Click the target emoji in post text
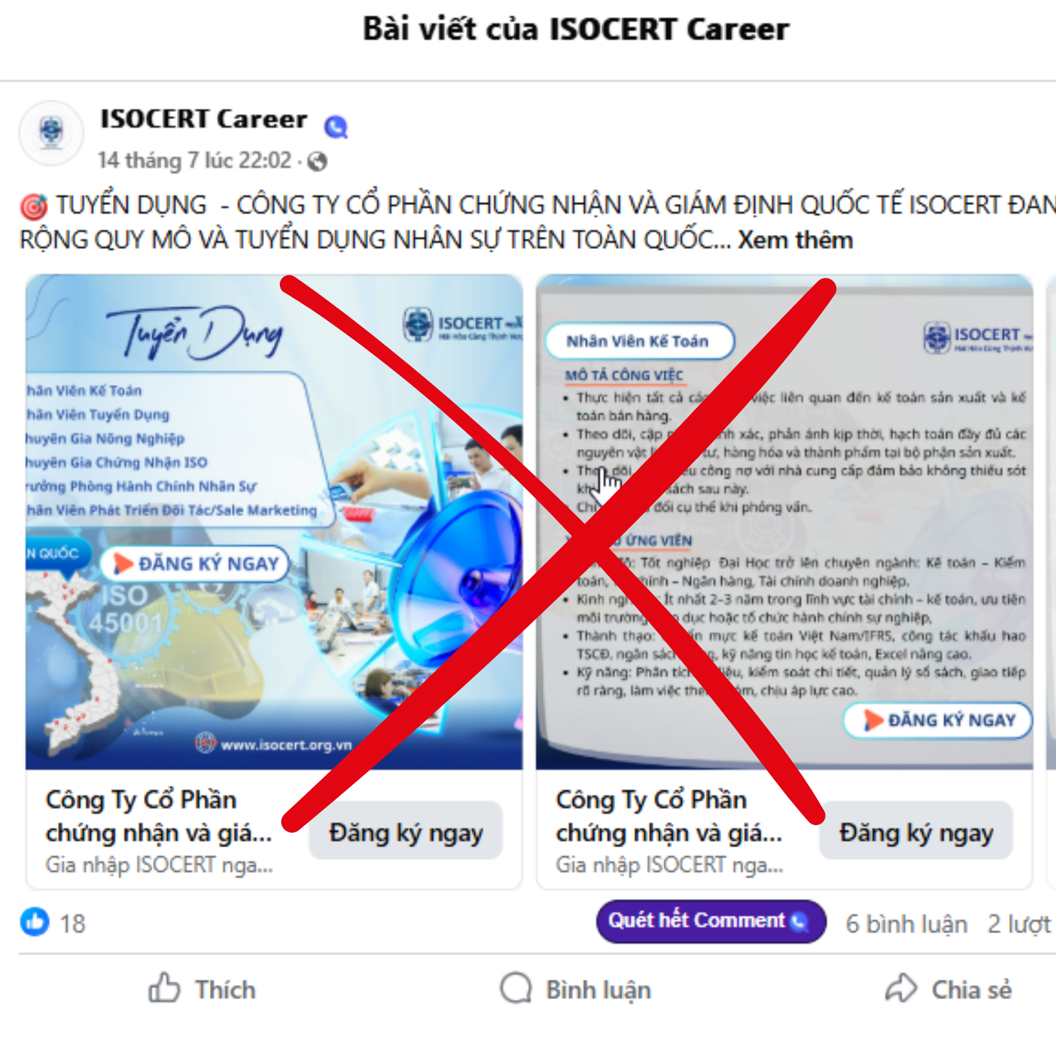1056x1056 pixels. pyautogui.click(x=34, y=206)
